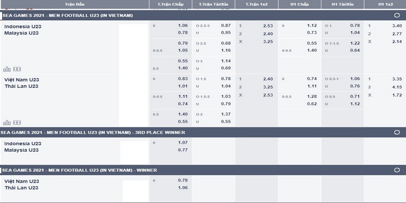Show pitch live view for Việt Nam vs Thái Lan
Viewport: 406px width, 203px height.
[x=17, y=122]
